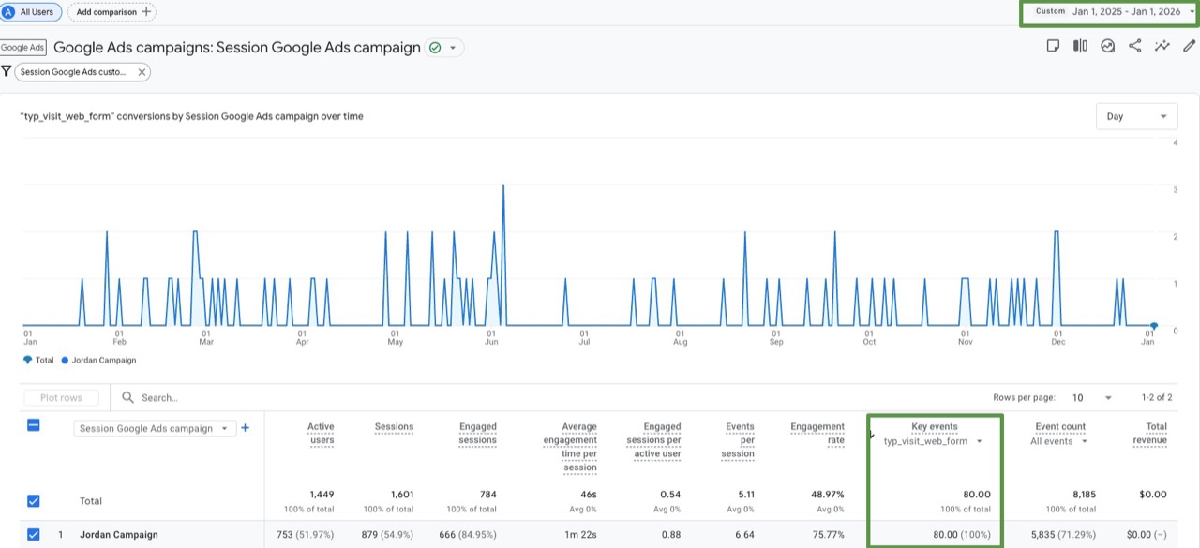
Task: Sort by Total revenue column header
Action: 1149,433
